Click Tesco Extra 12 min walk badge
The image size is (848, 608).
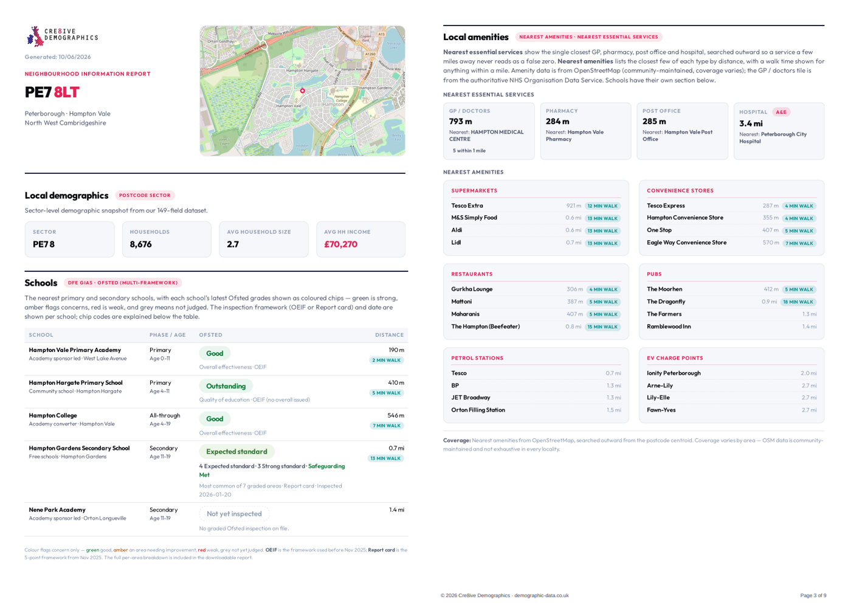[x=602, y=206]
